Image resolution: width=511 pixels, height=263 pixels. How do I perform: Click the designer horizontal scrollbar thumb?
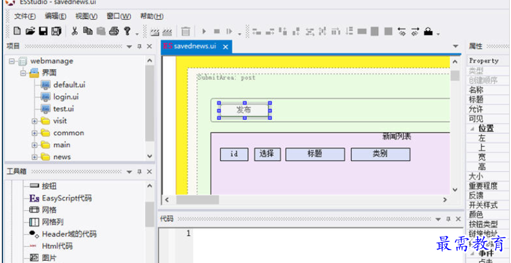(x=198, y=200)
